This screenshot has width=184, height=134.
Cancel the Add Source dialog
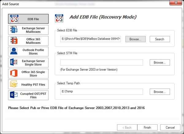(170, 127)
